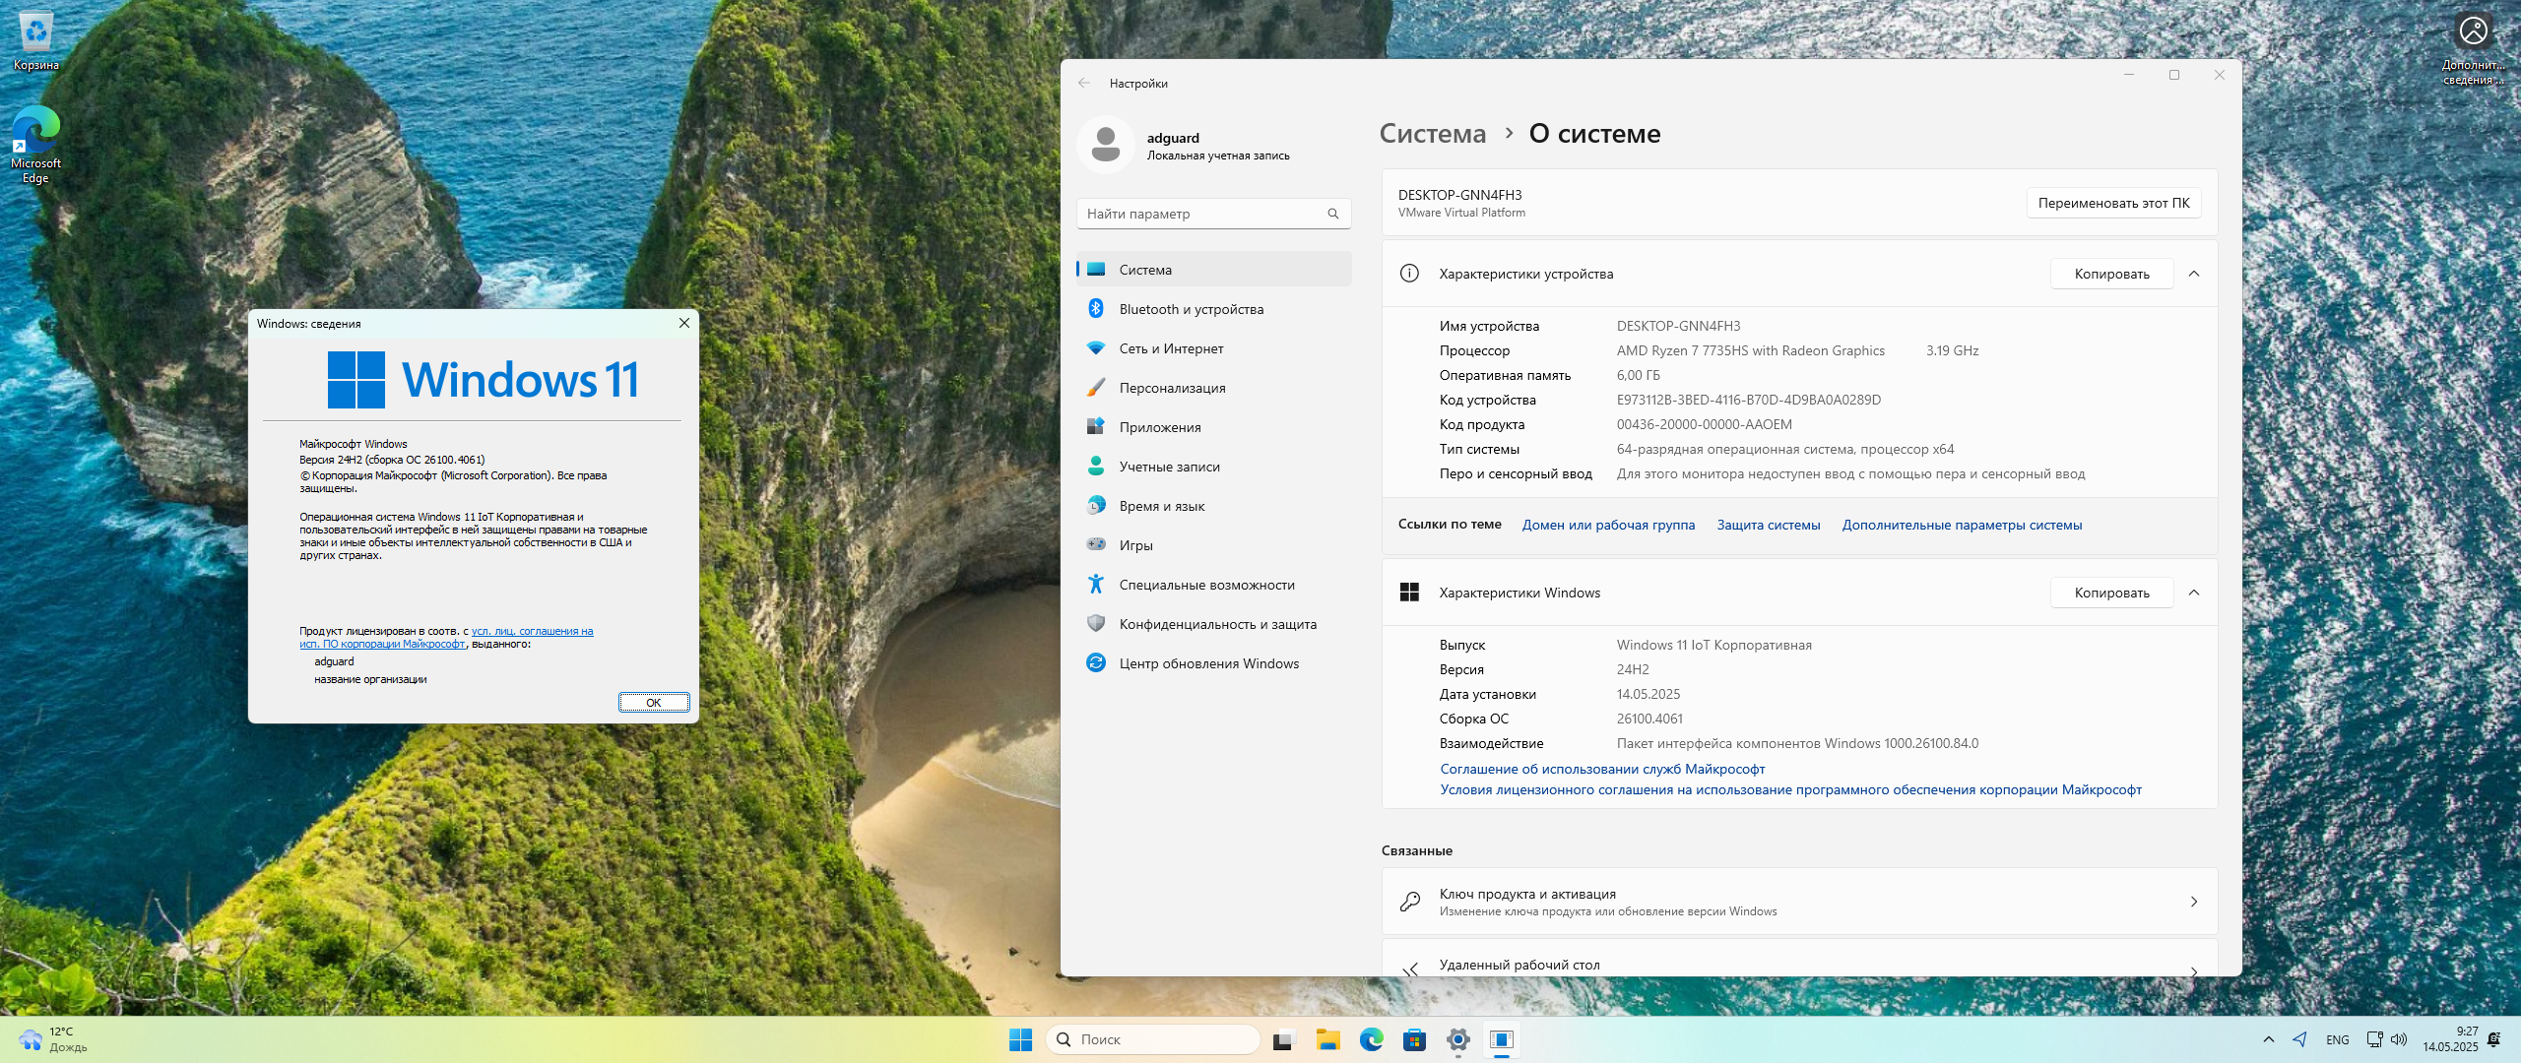2521x1063 pixels.
Task: Open Специальные возможности settings
Action: [x=1213, y=585]
